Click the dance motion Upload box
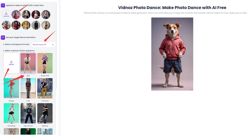The image size is (247, 136). tap(11, 63)
